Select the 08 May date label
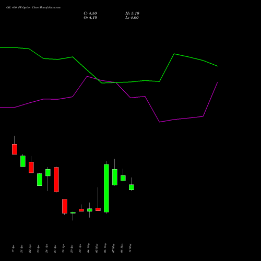 point(122,248)
